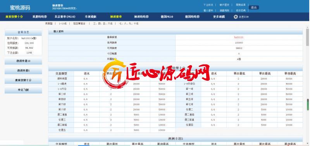The image size is (310, 146).
Task: Open the 開獎結果 header link
Action: click(x=241, y=5)
